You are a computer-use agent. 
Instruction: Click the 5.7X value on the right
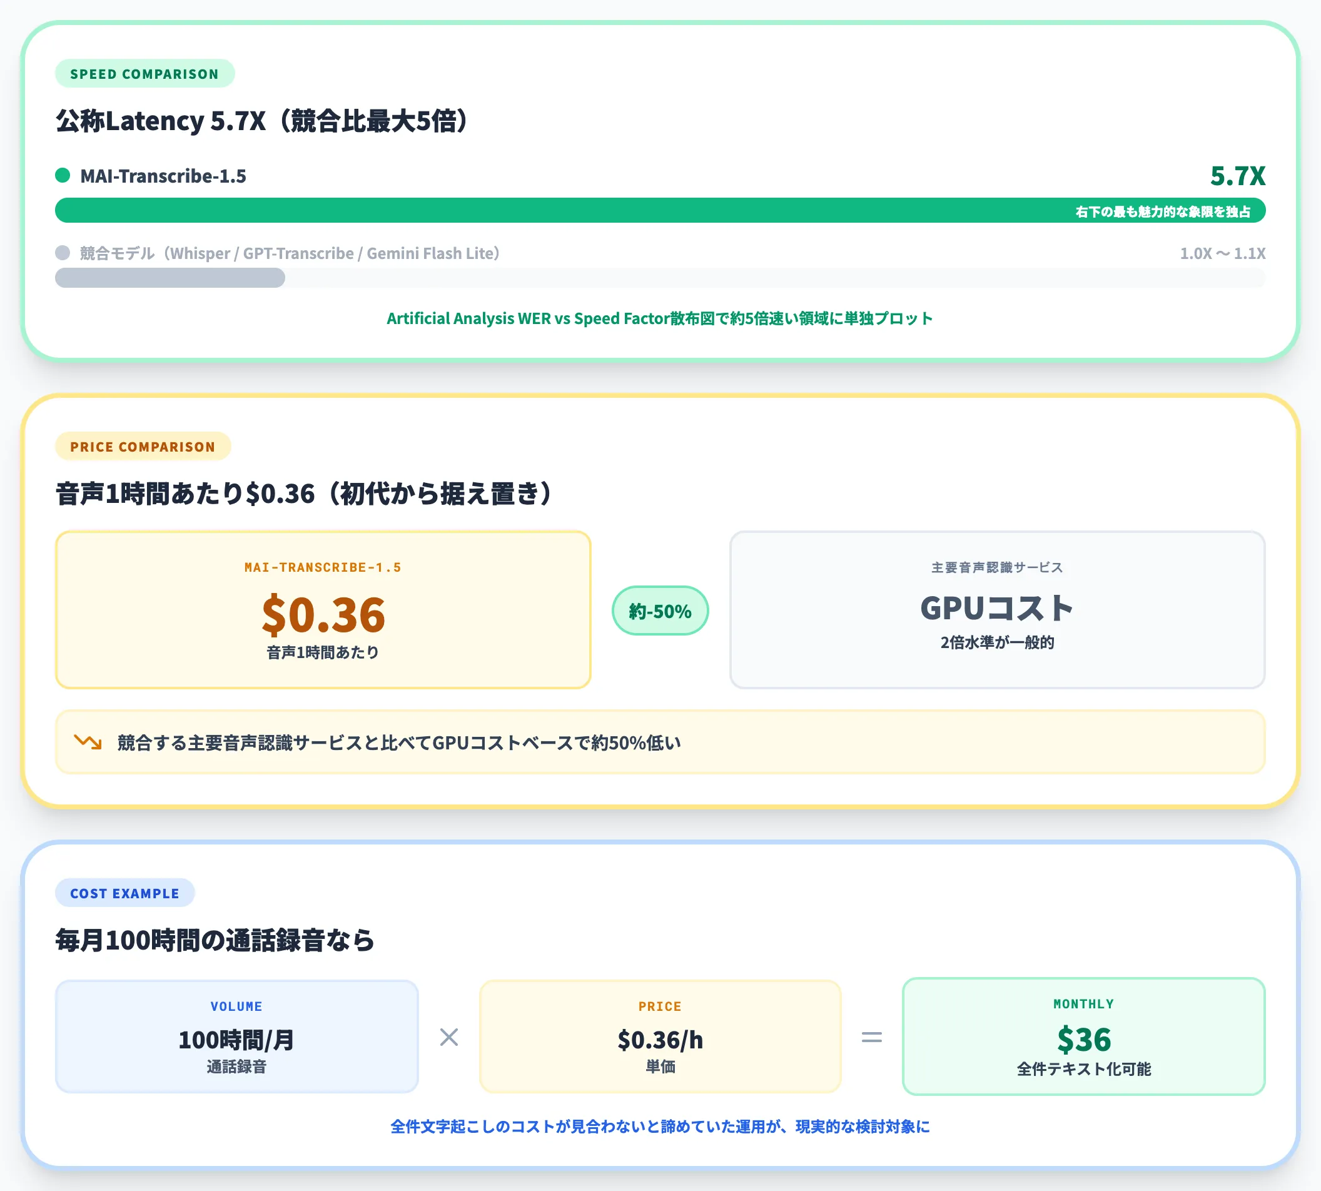click(1238, 175)
